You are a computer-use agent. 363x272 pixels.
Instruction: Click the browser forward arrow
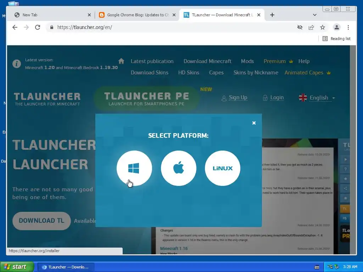pyautogui.click(x=26, y=27)
